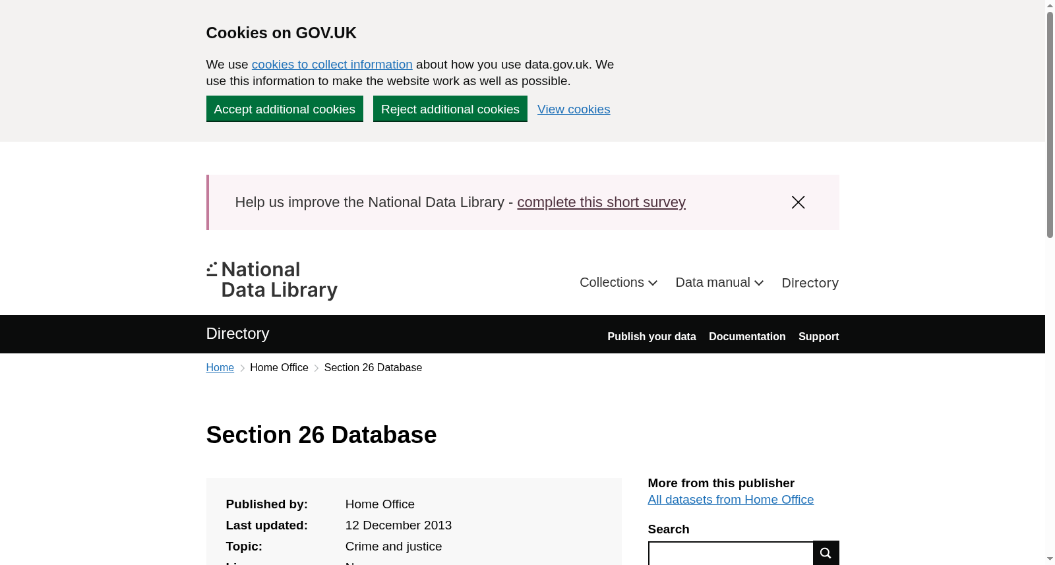Expand the Data manual menu
The image size is (1055, 565).
[719, 283]
